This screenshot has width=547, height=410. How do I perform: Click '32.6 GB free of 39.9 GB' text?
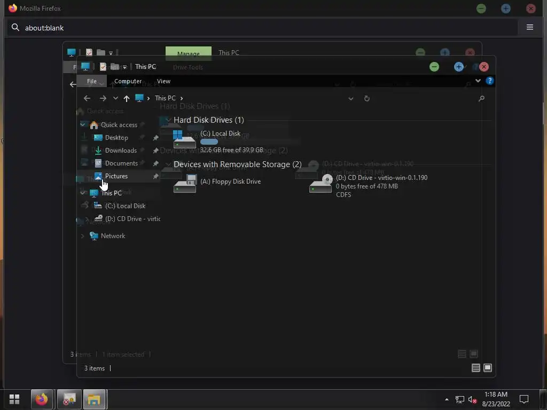coord(232,150)
